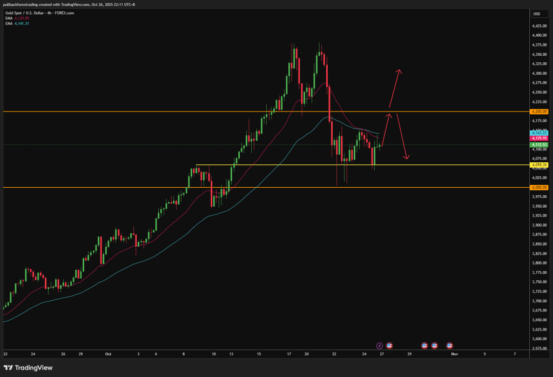Click the last US flag event icon near Nov
The width and height of the screenshot is (553, 377).
[x=449, y=345]
